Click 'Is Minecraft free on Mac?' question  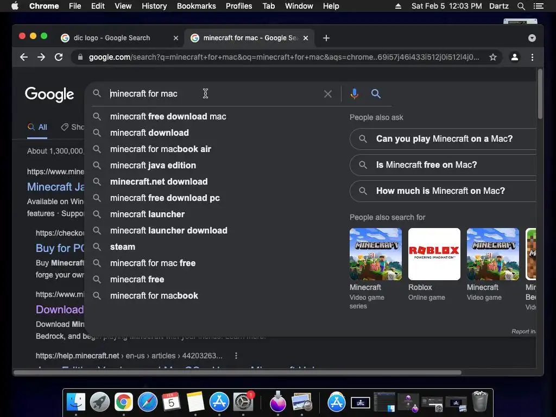click(x=443, y=165)
